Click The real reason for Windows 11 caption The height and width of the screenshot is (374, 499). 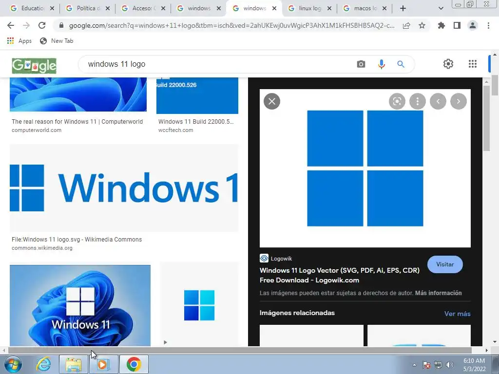pyautogui.click(x=77, y=121)
